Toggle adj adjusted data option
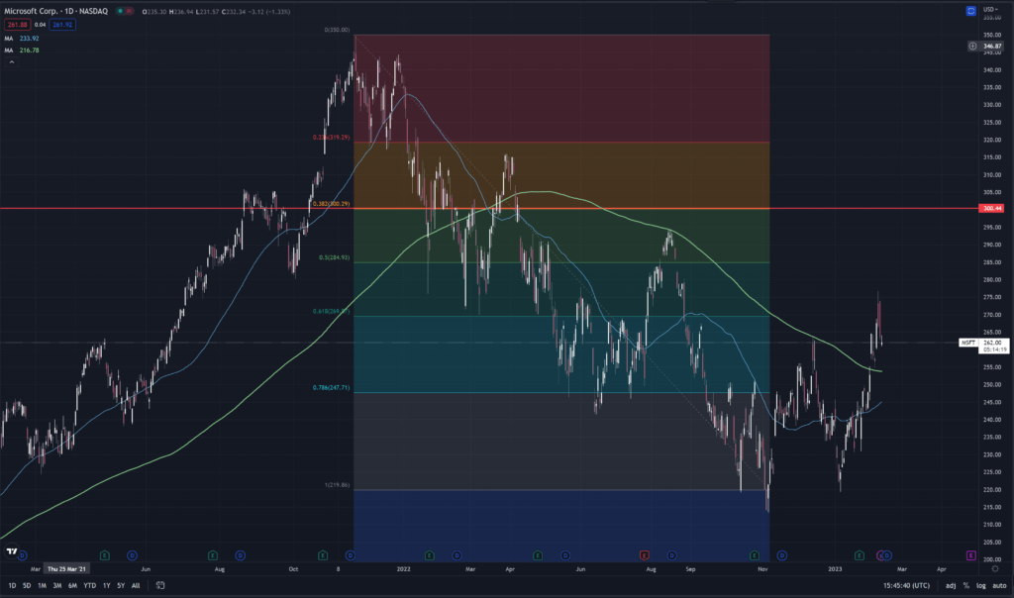Viewport: 1014px width, 598px height. click(951, 586)
